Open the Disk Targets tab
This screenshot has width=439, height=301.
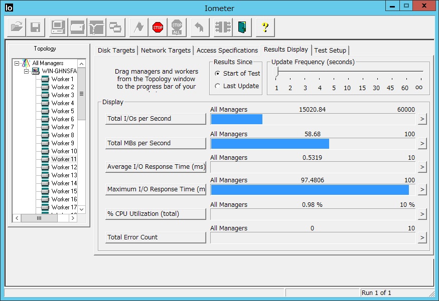pyautogui.click(x=116, y=50)
